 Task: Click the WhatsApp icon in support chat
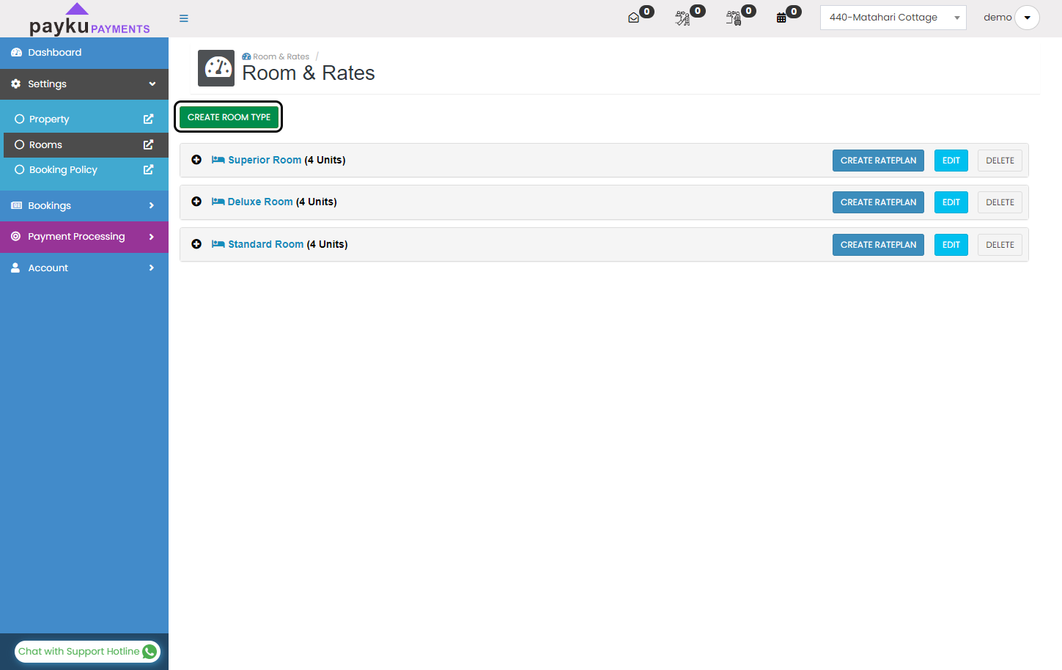[150, 652]
